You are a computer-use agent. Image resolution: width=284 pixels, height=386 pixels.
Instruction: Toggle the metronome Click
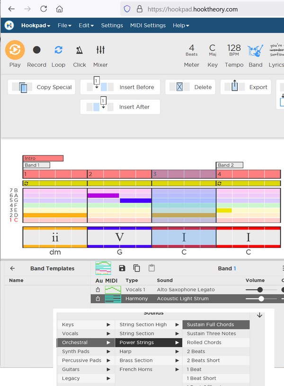coord(80,50)
